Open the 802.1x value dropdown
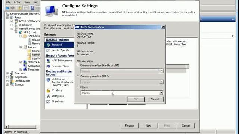The width and height of the screenshot is (239, 134). [161, 82]
